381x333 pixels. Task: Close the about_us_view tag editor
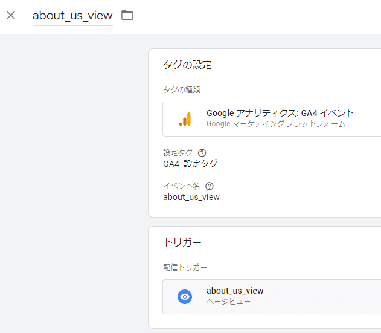(11, 15)
